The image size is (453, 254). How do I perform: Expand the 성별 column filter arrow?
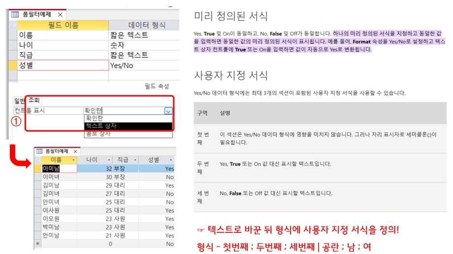coord(170,160)
